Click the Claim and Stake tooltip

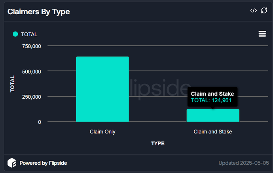coord(212,97)
